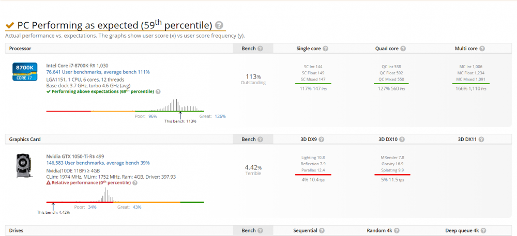Click MC Mixed 1,091 value
Screen dimensions: 517x236
tap(470, 80)
